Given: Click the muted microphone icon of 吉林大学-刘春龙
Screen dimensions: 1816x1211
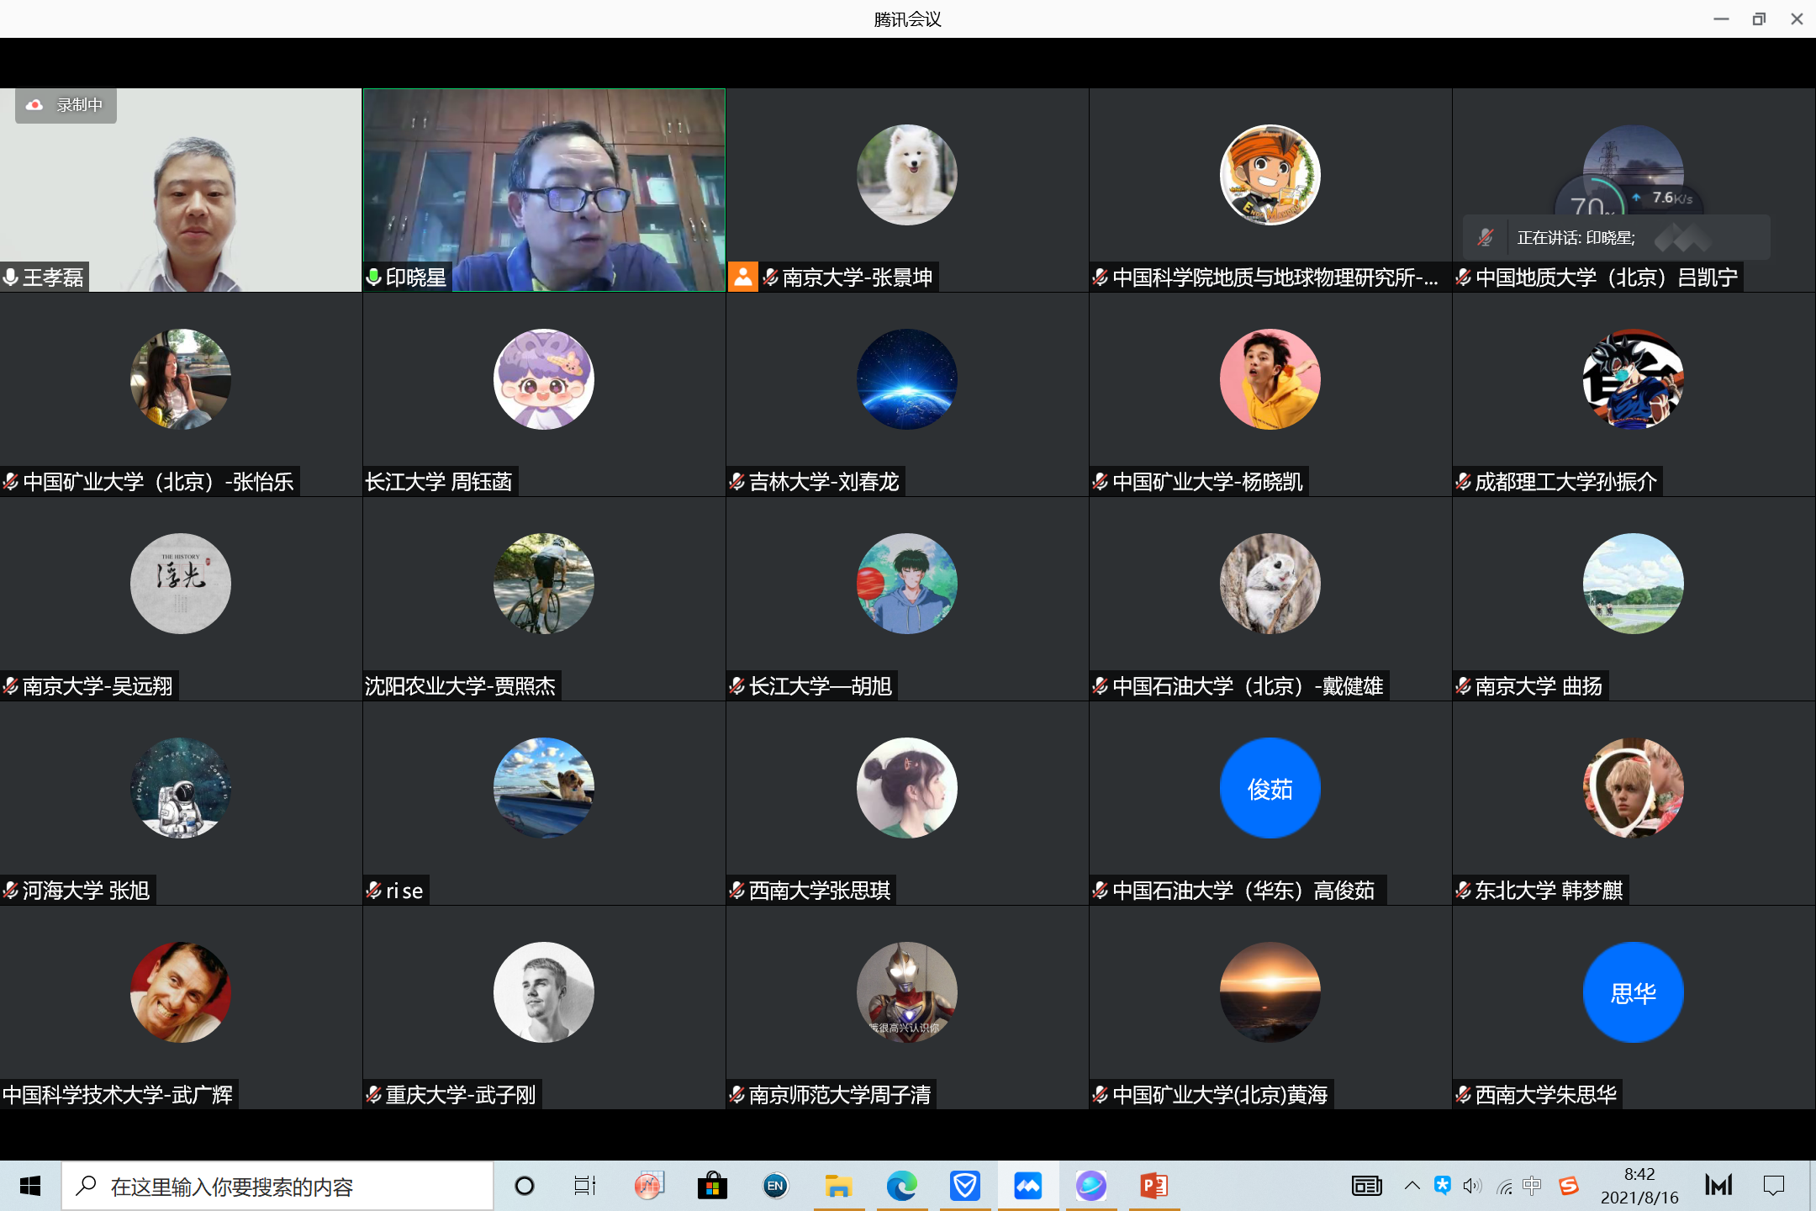Looking at the screenshot, I should click(x=736, y=482).
